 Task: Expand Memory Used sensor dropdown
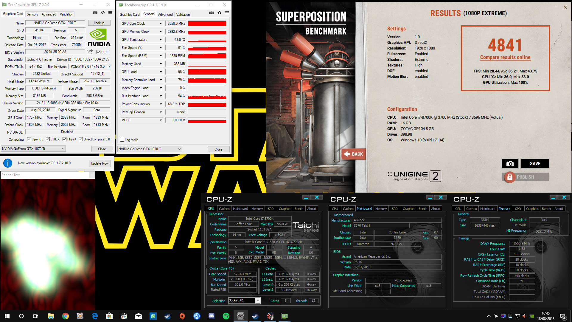161,64
